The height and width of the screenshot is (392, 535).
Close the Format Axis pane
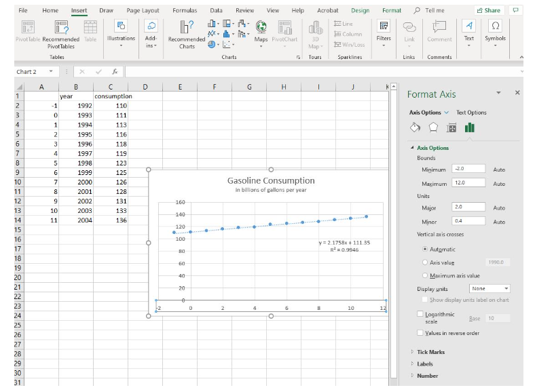(x=517, y=93)
